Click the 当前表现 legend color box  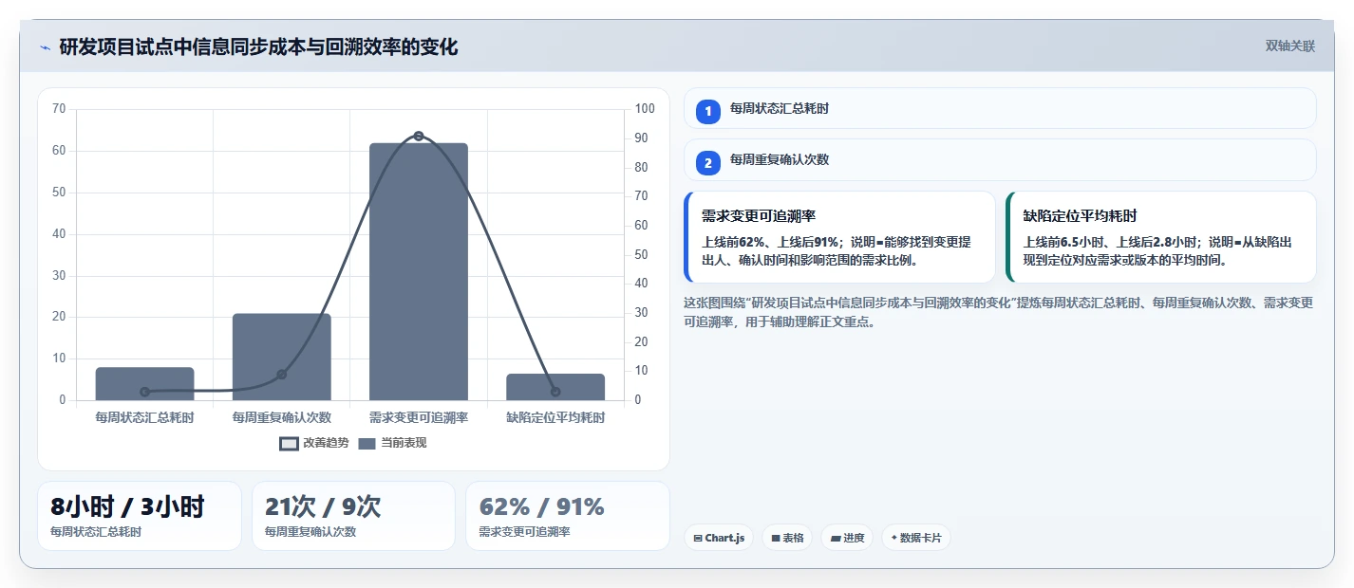coord(367,443)
